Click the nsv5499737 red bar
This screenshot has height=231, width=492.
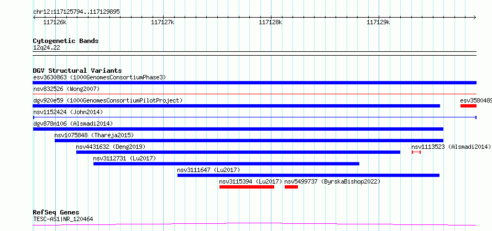point(291,187)
